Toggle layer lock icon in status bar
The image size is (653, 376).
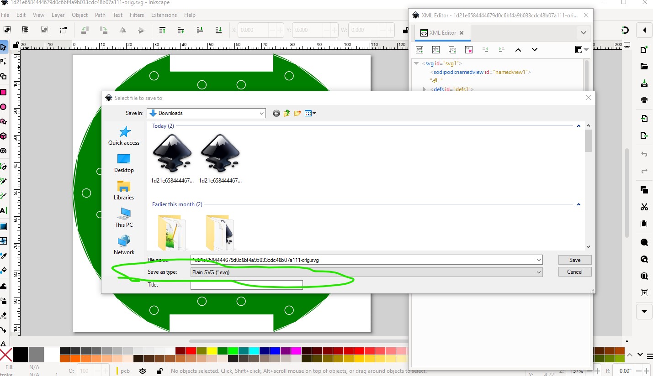[159, 371]
